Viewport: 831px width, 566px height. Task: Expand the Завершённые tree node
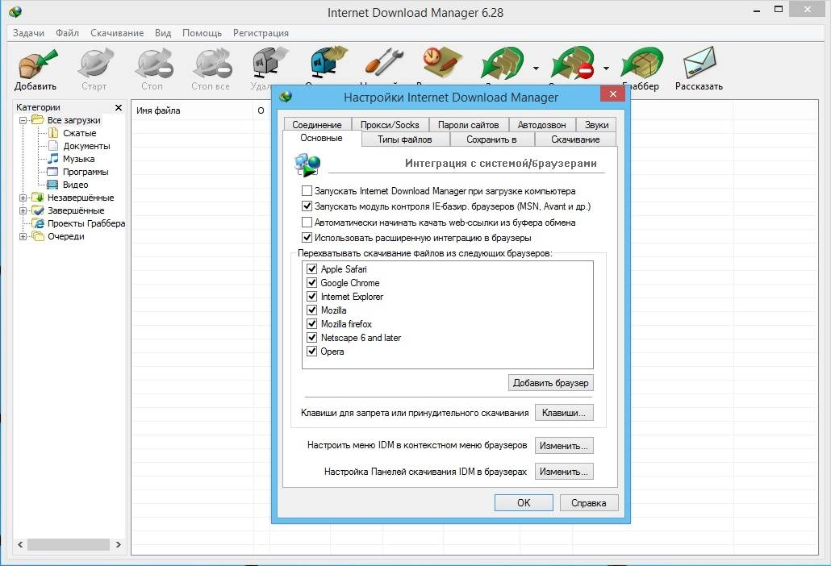point(23,210)
